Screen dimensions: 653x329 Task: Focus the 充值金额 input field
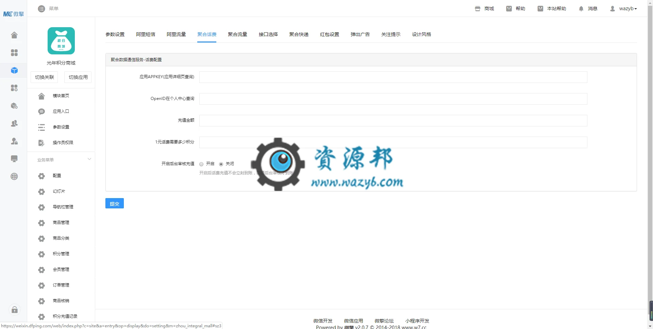[393, 121]
